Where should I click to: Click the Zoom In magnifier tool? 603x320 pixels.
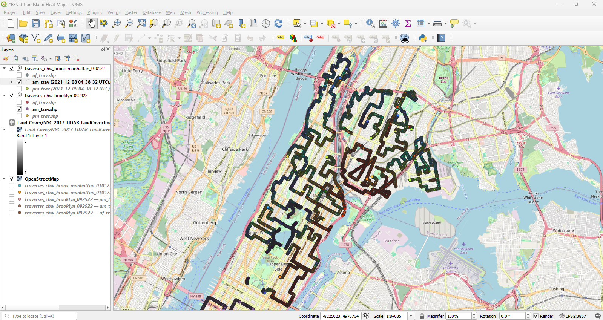click(117, 23)
